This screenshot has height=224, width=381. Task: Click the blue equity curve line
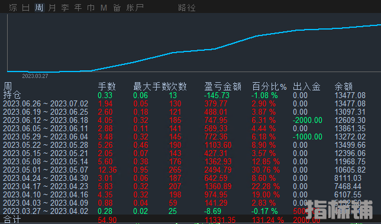coord(195,50)
